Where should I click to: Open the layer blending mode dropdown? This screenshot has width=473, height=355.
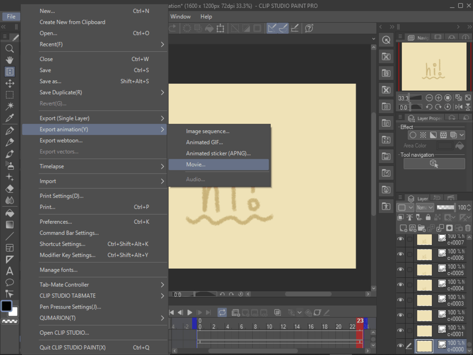(x=424, y=207)
